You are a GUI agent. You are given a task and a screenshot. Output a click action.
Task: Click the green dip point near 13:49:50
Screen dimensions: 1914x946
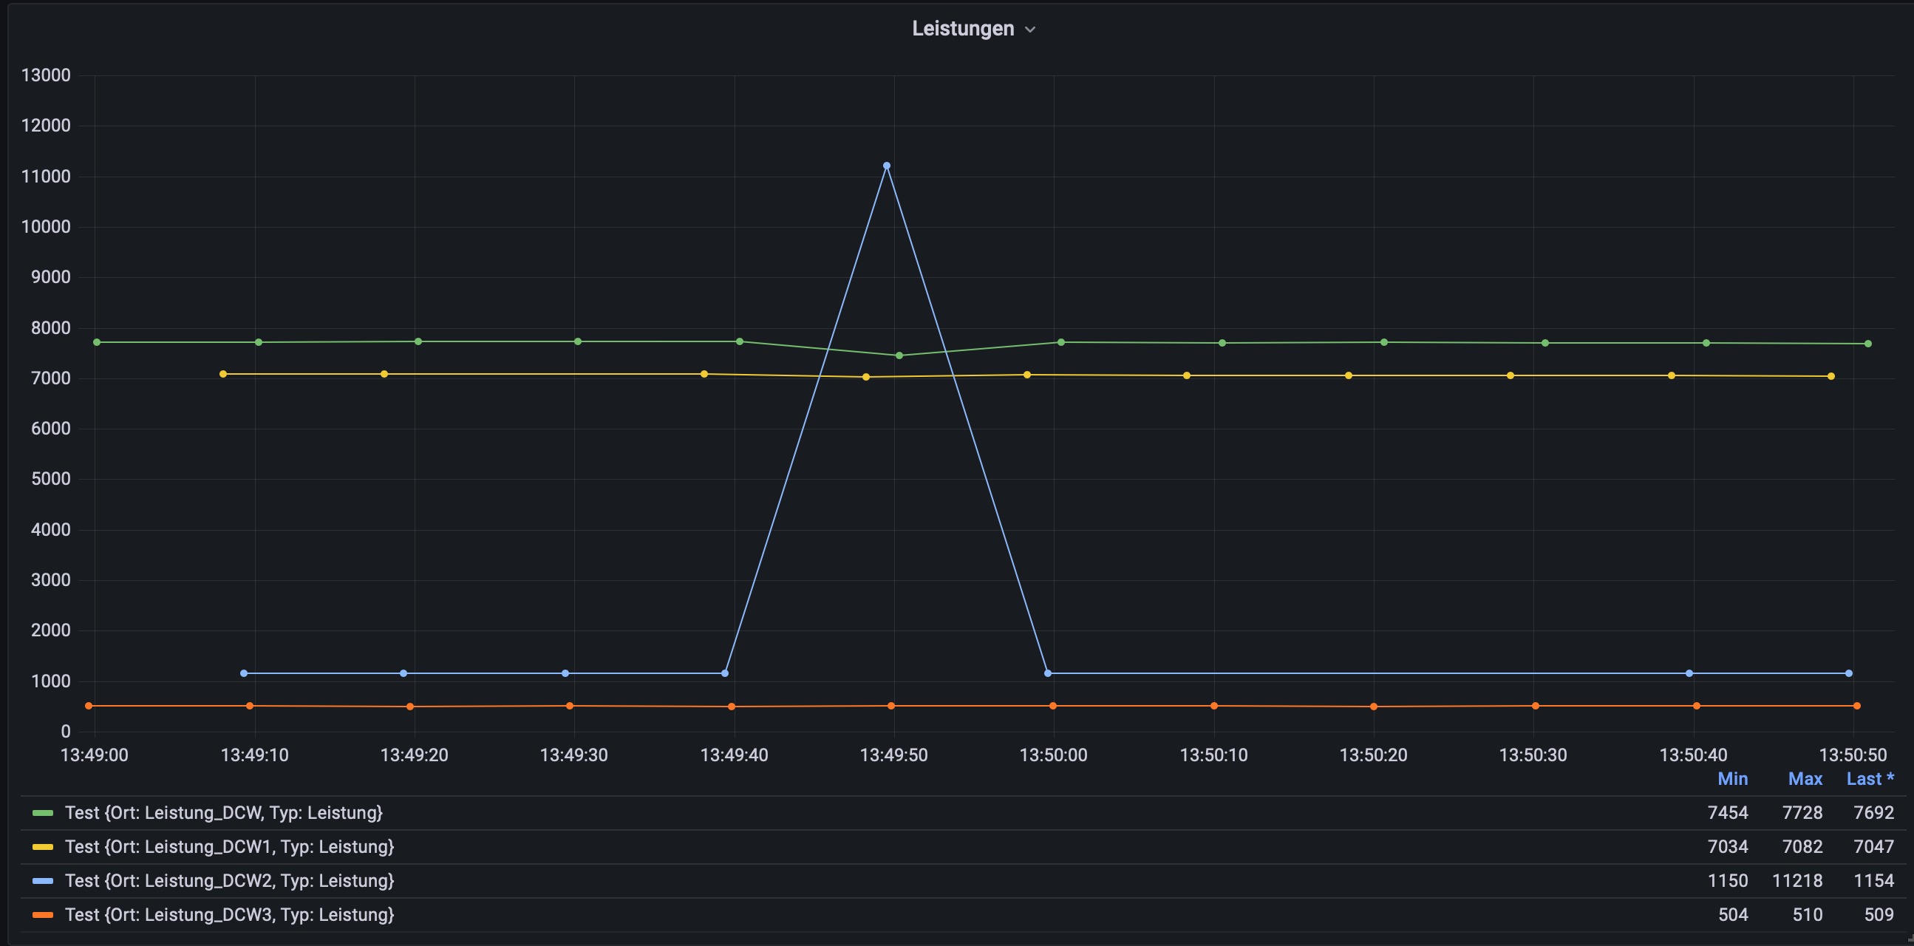[x=899, y=355]
